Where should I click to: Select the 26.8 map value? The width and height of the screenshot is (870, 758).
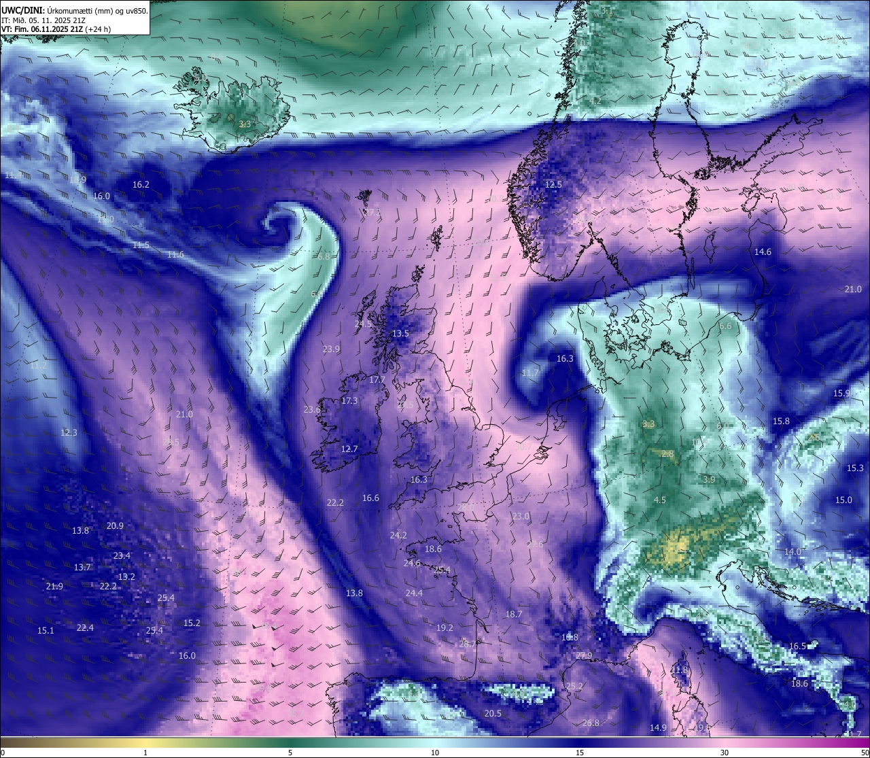point(591,723)
